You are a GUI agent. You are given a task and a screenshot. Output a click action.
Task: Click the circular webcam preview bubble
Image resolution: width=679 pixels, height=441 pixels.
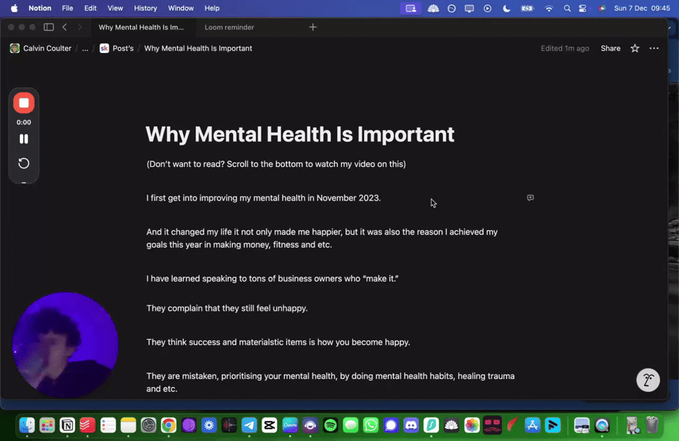pyautogui.click(x=66, y=344)
